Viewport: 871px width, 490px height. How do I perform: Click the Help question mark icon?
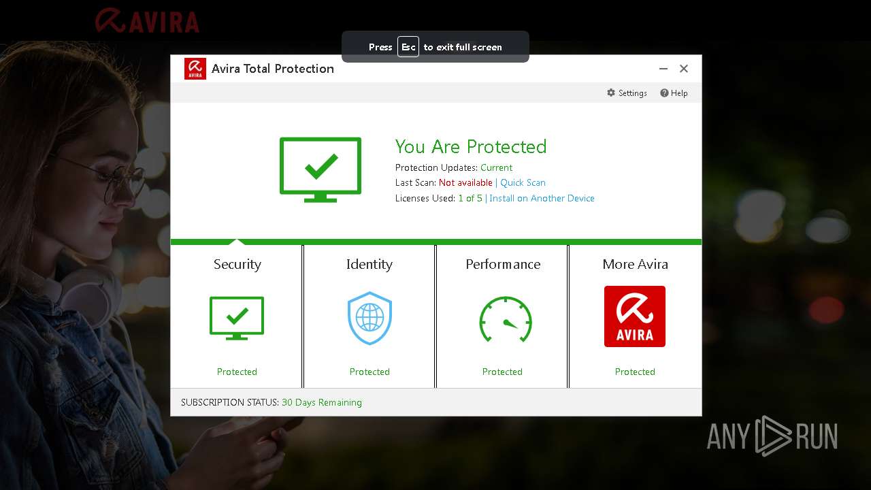664,93
